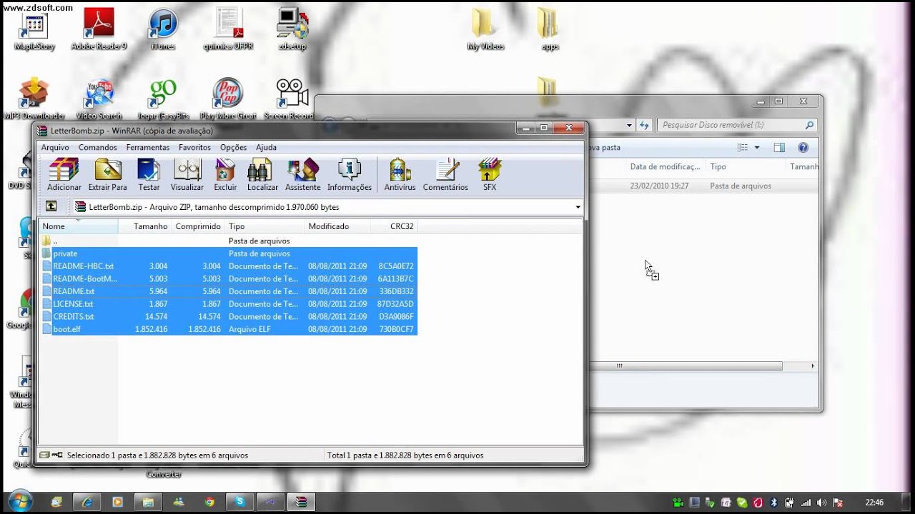Viewport: 915px width, 514px height.
Task: Open the Play More Great PopCap icon
Action: [228, 99]
